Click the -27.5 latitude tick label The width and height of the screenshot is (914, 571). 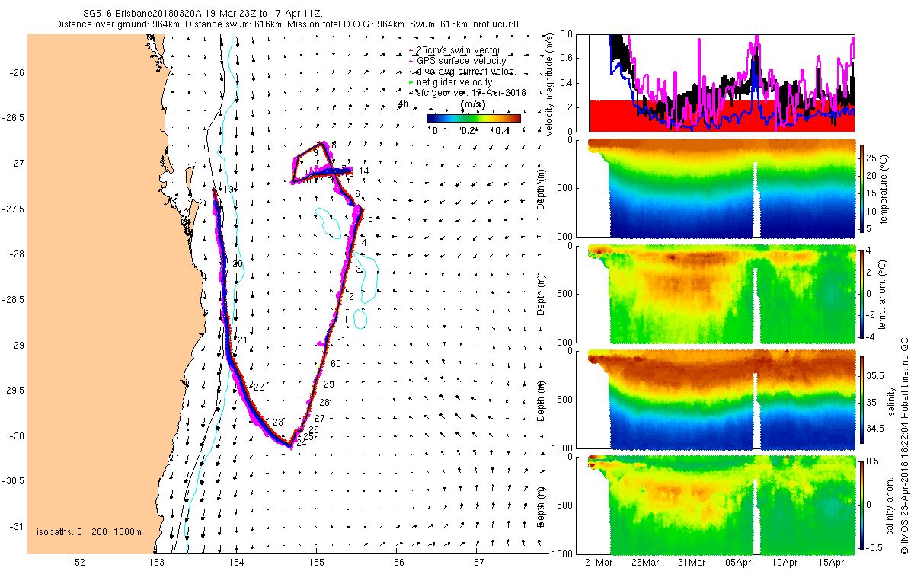[14, 209]
